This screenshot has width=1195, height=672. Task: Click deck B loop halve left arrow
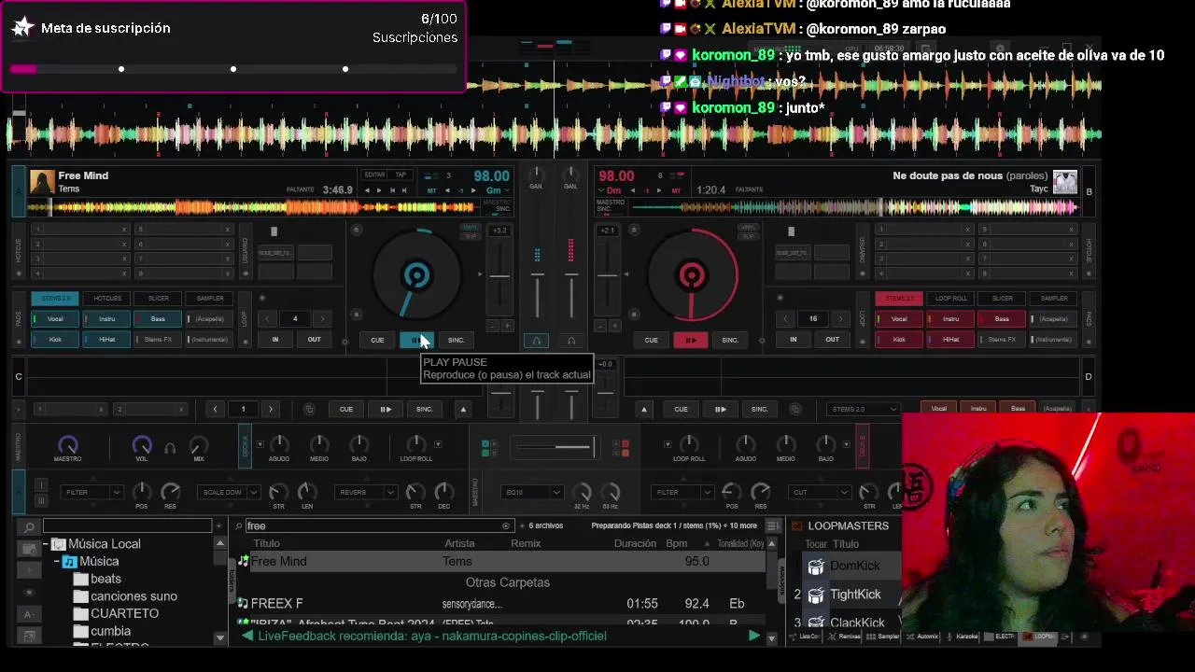785,319
